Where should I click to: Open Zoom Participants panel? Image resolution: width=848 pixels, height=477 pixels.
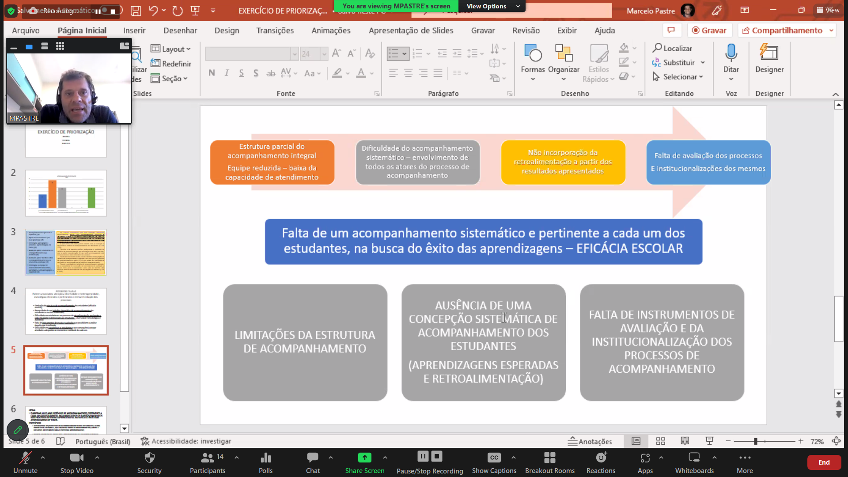click(207, 462)
